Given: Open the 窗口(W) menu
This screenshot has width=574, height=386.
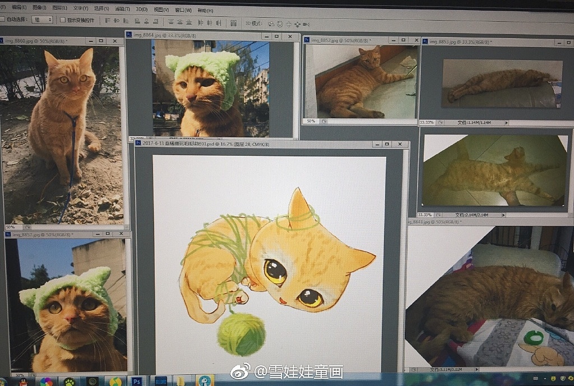Looking at the screenshot, I should point(183,10).
